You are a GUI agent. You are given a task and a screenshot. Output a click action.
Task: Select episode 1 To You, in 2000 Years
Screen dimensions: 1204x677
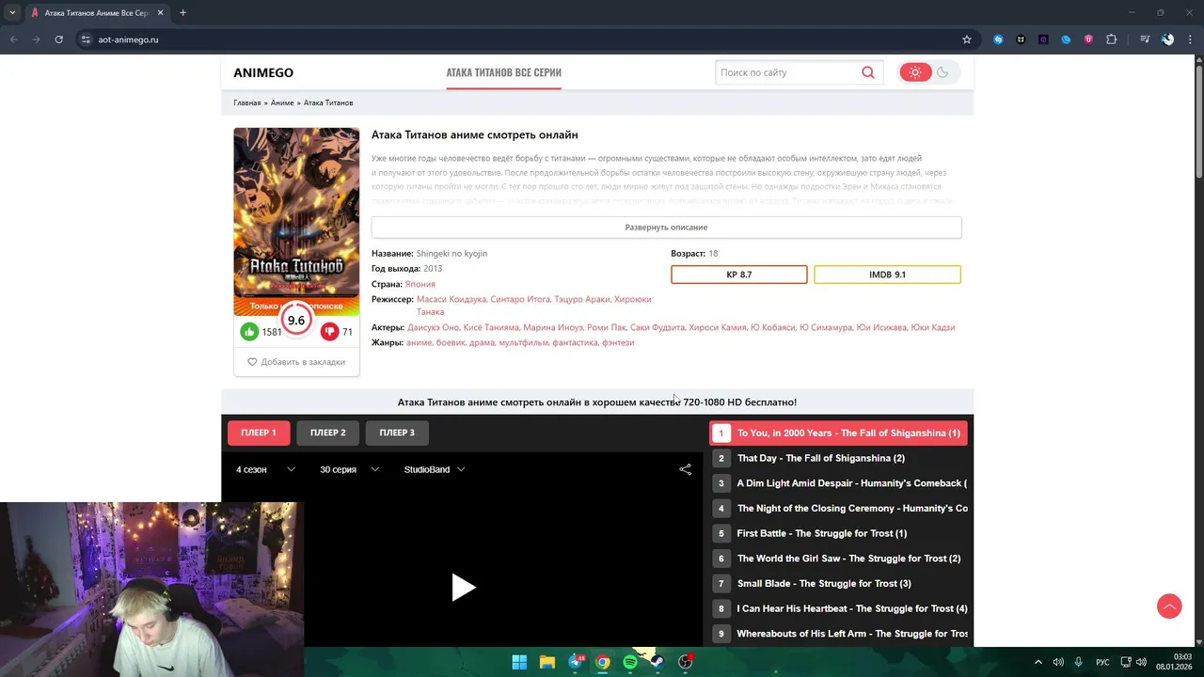point(838,433)
